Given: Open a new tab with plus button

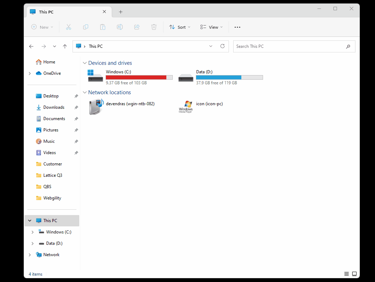Looking at the screenshot, I should [x=120, y=12].
